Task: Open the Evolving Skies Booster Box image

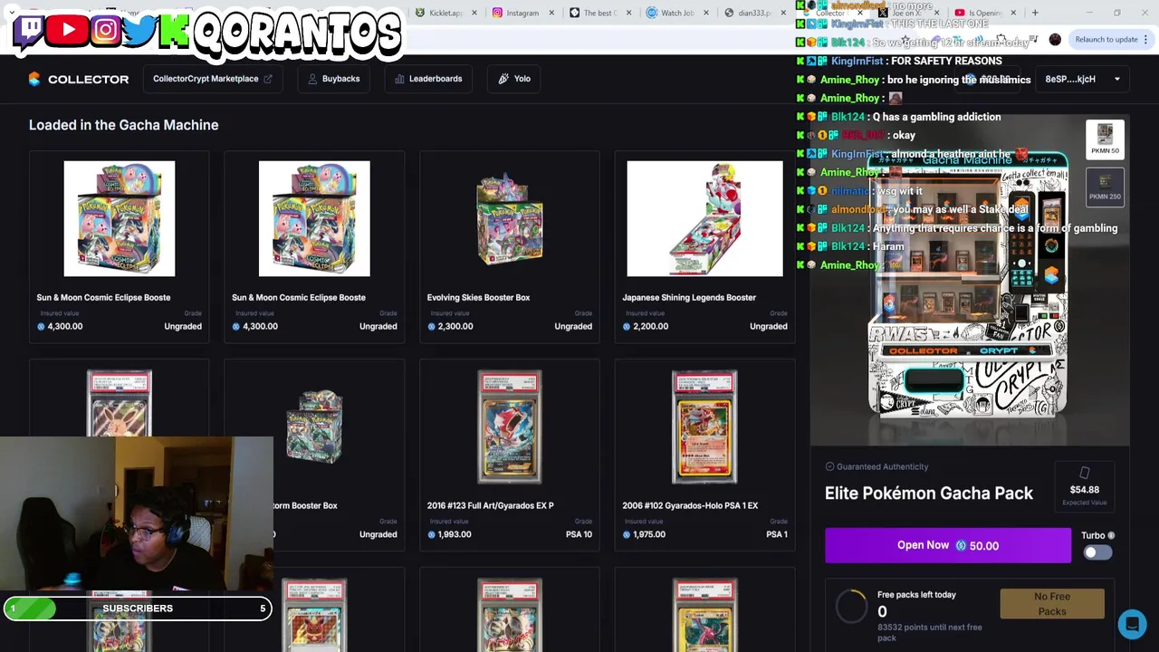Action: (x=510, y=219)
